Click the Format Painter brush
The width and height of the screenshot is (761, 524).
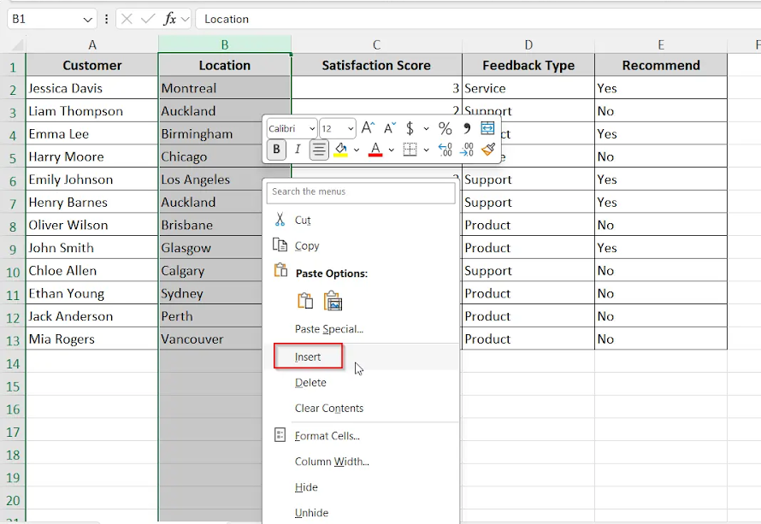[487, 150]
